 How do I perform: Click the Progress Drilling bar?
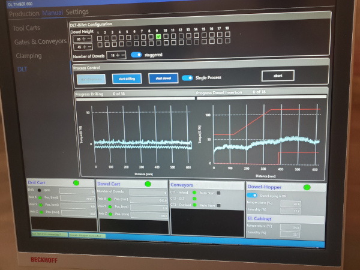(x=136, y=99)
